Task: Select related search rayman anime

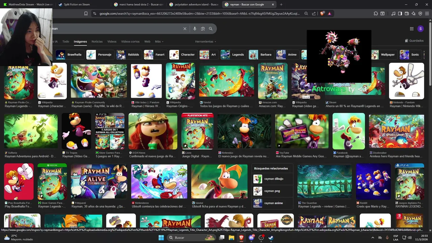Action: (272, 203)
